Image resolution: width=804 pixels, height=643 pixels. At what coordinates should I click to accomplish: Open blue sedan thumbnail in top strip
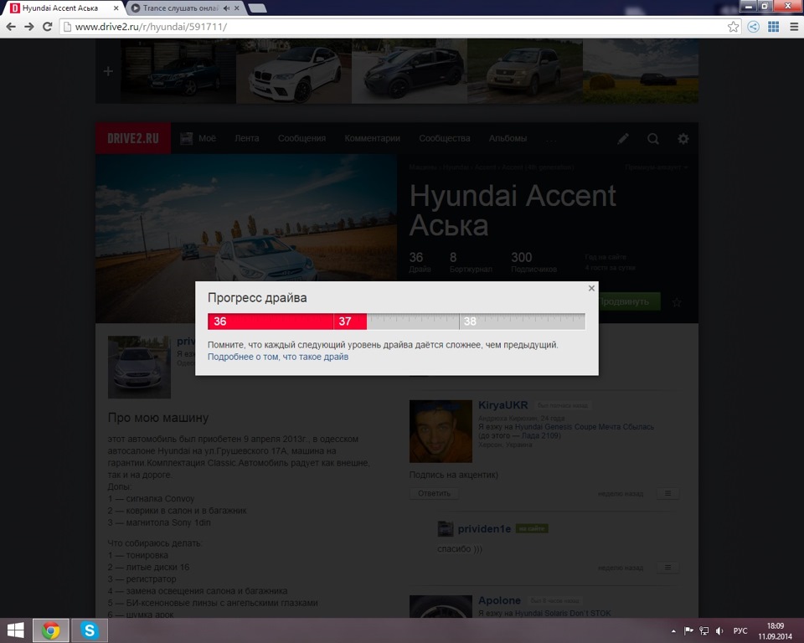[178, 71]
